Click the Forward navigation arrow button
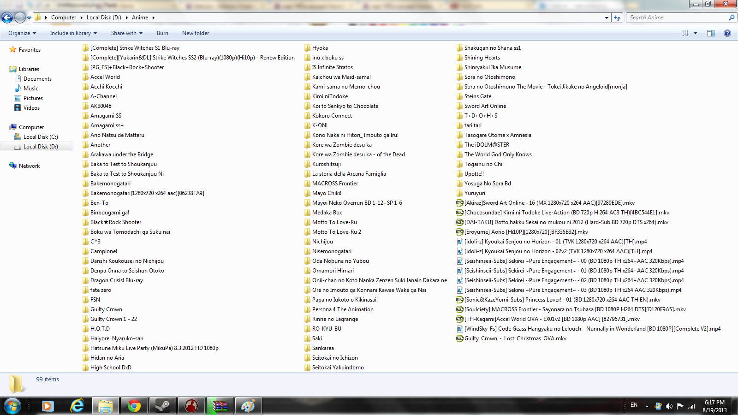 20,18
